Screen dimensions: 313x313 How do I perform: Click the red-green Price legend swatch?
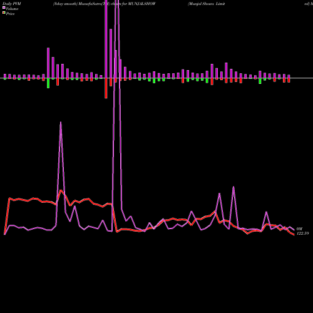click(x=4, y=13)
